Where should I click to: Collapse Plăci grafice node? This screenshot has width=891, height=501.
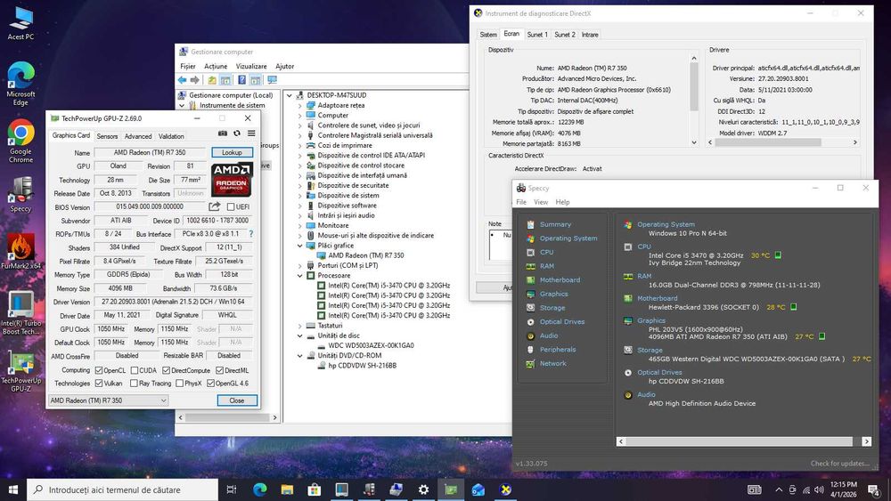[299, 246]
